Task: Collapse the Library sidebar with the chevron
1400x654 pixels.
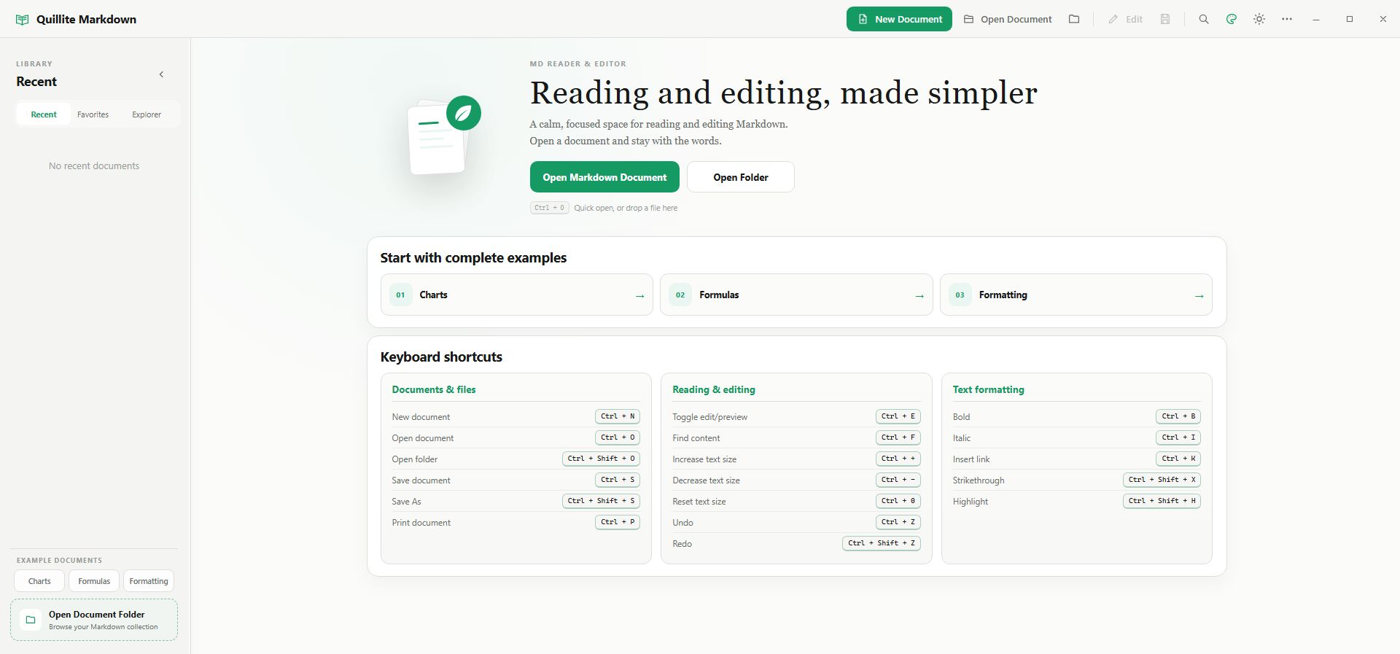Action: (x=161, y=74)
